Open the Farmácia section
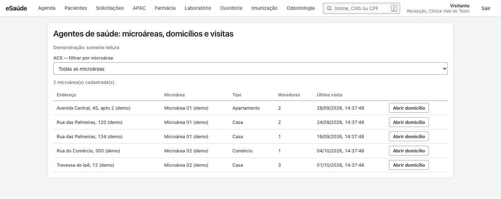This screenshot has height=199, width=501. point(165,8)
